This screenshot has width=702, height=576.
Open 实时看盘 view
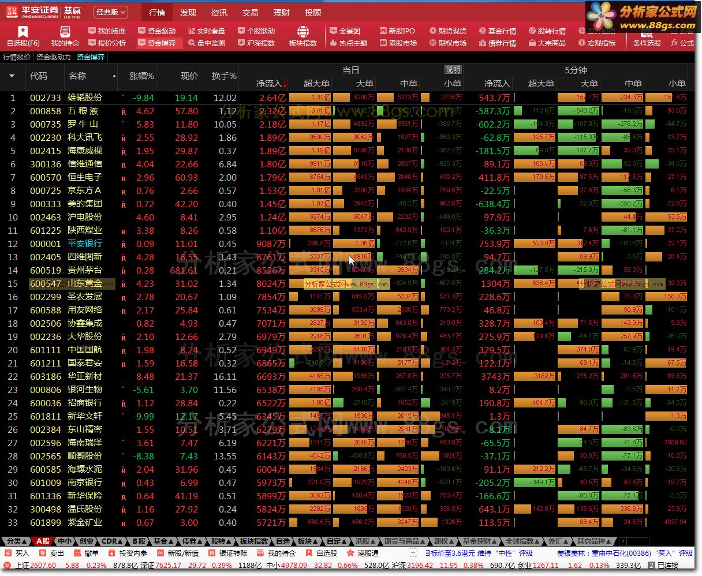[207, 31]
